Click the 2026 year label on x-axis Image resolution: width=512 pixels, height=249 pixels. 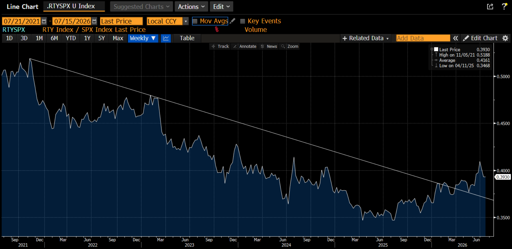click(x=462, y=245)
